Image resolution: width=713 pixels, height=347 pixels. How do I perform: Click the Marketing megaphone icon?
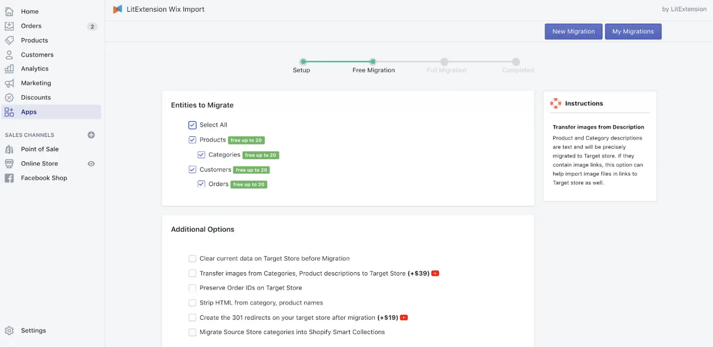coord(9,83)
